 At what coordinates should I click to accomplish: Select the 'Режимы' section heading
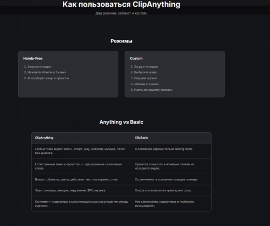pyautogui.click(x=122, y=41)
